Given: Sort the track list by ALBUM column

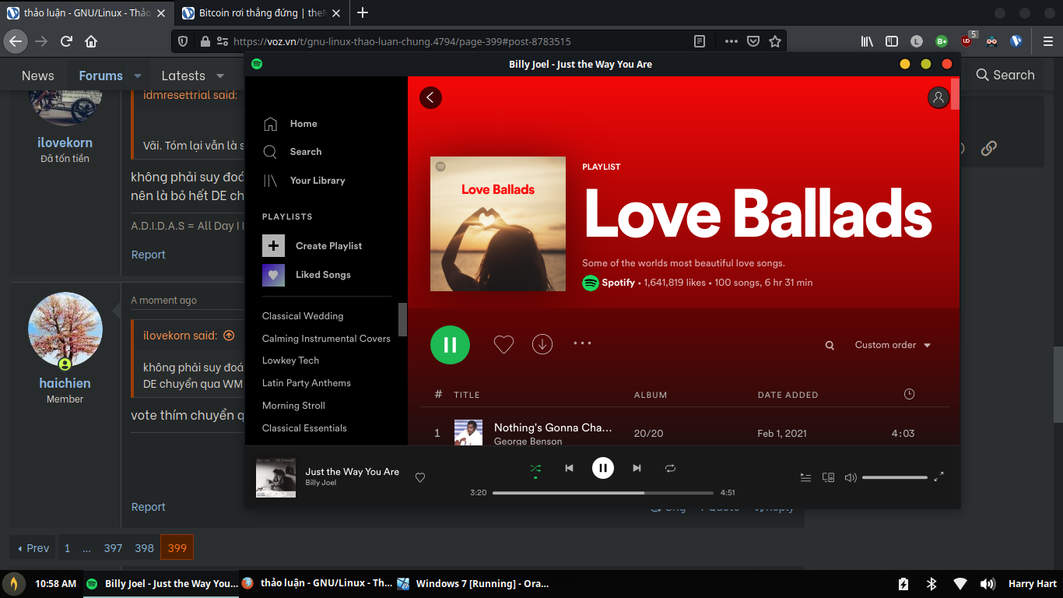Looking at the screenshot, I should click(651, 395).
